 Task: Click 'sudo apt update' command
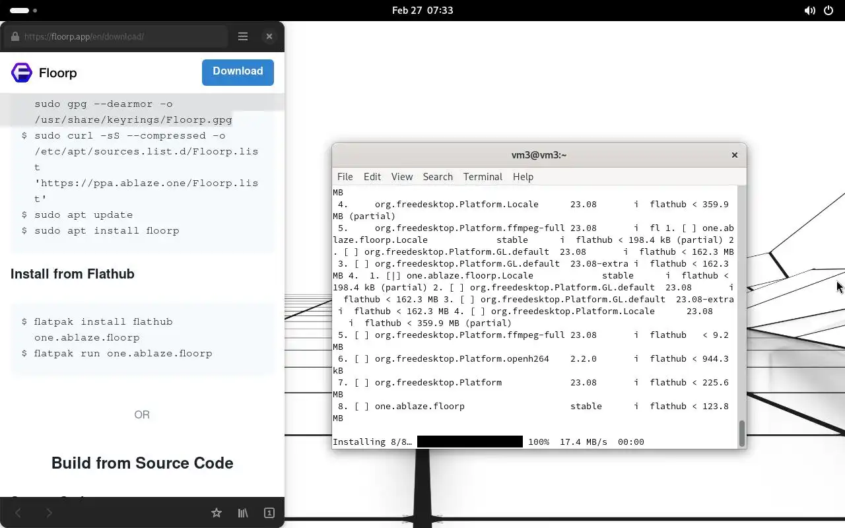pos(84,214)
